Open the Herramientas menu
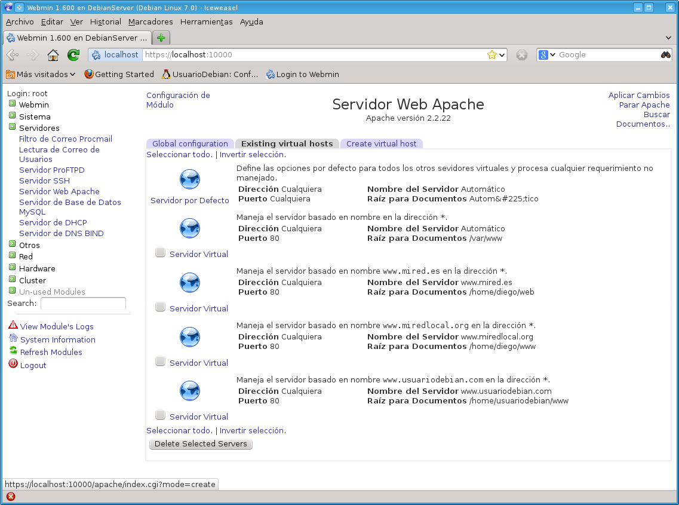This screenshot has height=505, width=679. 206,22
